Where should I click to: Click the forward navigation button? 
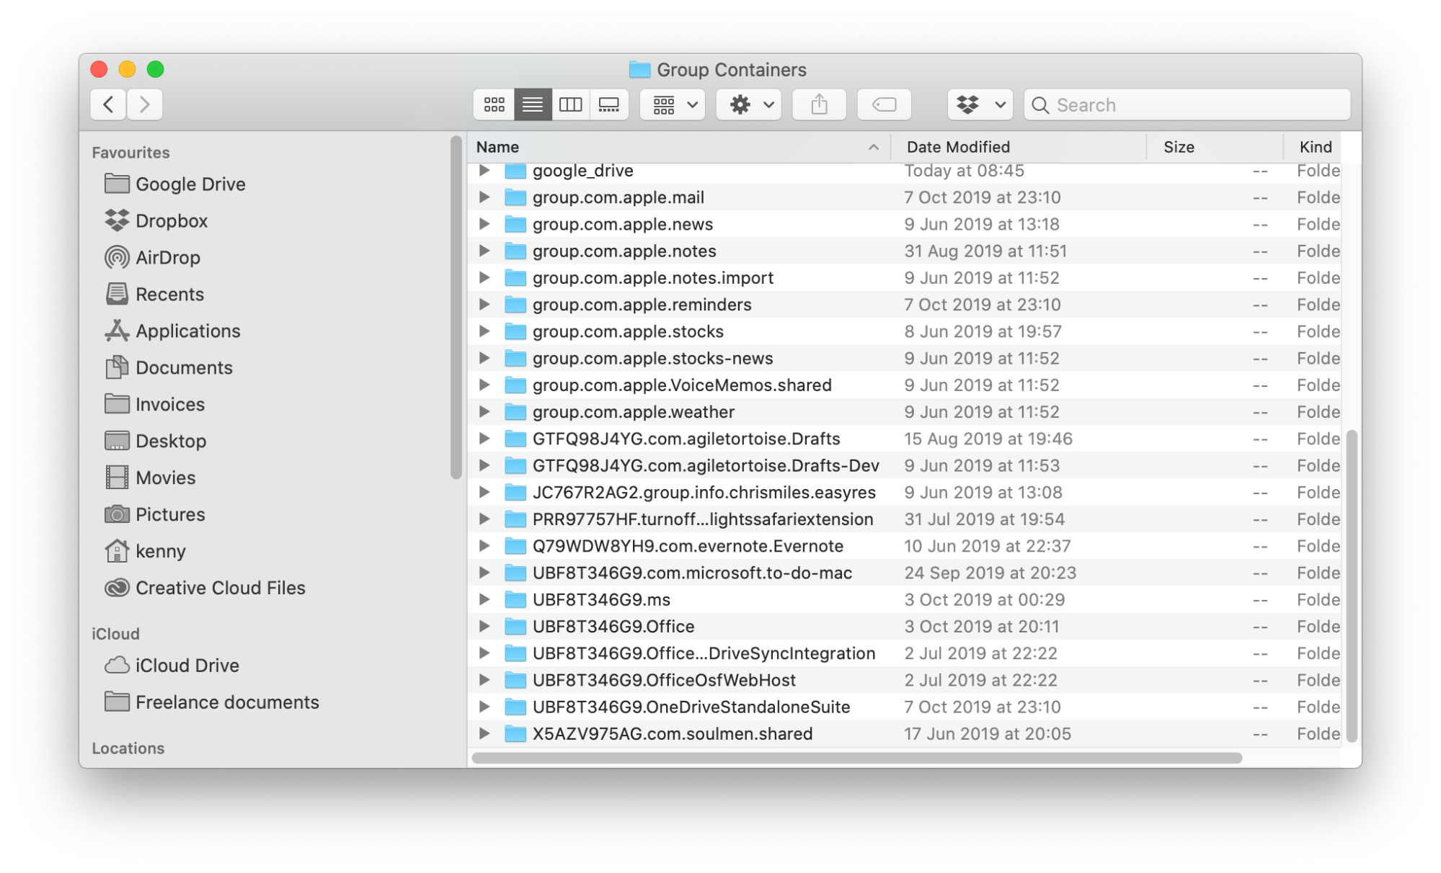(144, 104)
